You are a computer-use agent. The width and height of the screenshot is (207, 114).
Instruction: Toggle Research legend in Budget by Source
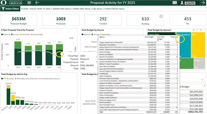coord(86,34)
